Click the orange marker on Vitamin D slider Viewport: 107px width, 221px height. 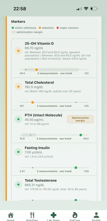(x=36, y=70)
